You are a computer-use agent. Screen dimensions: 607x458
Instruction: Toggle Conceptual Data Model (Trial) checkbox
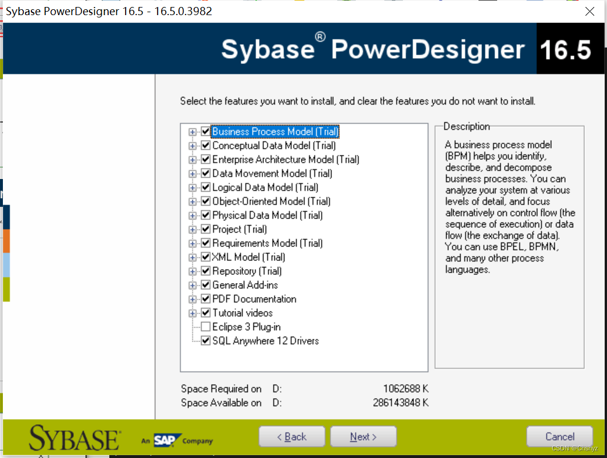[x=206, y=145]
